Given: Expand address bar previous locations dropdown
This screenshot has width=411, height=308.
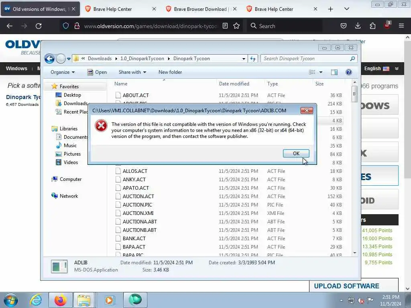Looking at the screenshot, I should point(244,59).
